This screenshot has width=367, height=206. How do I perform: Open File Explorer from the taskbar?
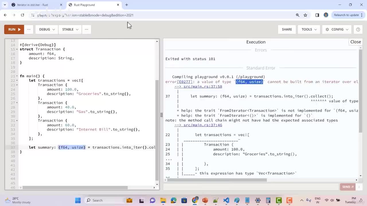[x=163, y=200]
